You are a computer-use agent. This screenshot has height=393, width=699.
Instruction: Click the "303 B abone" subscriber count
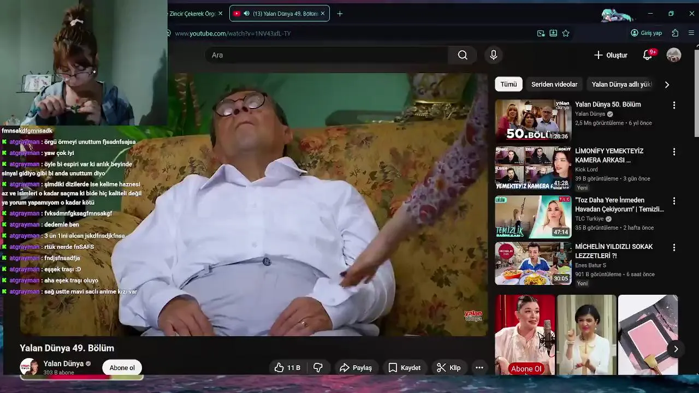tap(58, 373)
